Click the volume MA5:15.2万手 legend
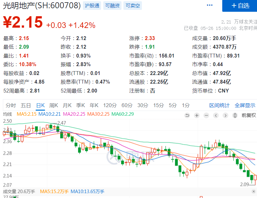The height and width of the screenshot is (198, 257). 54,191
